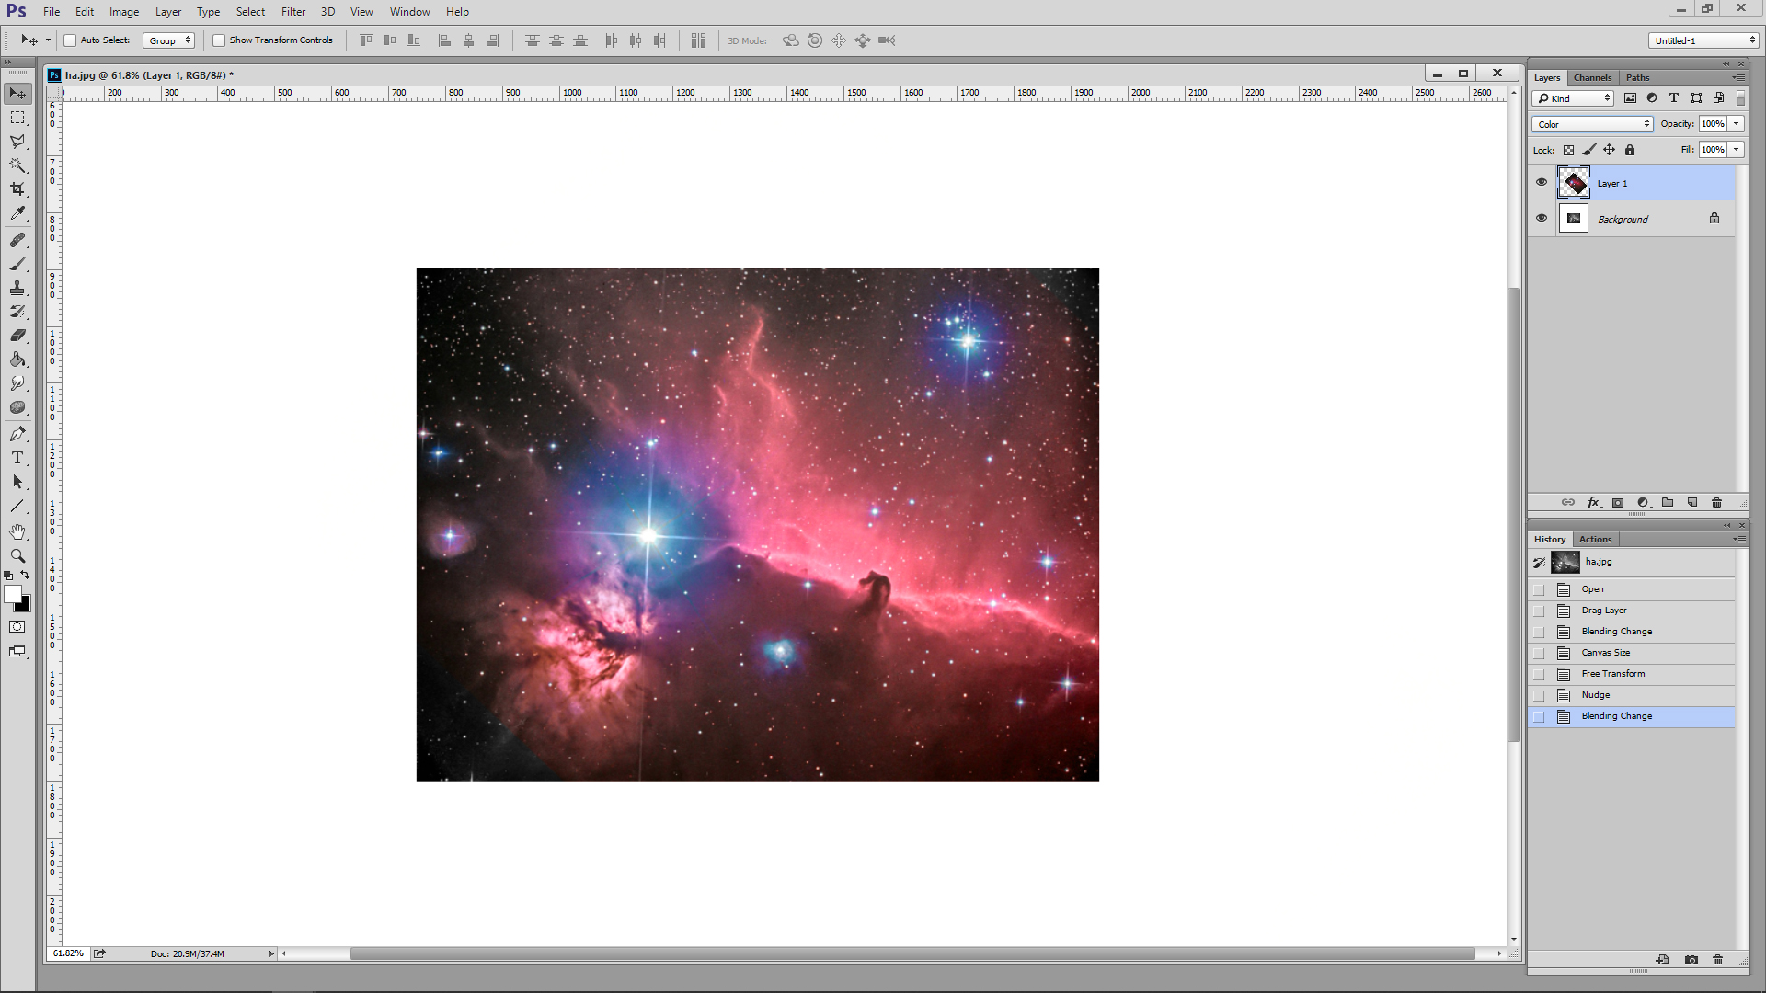Click the Add layer style fx icon
Viewport: 1766px width, 993px height.
pyautogui.click(x=1594, y=503)
